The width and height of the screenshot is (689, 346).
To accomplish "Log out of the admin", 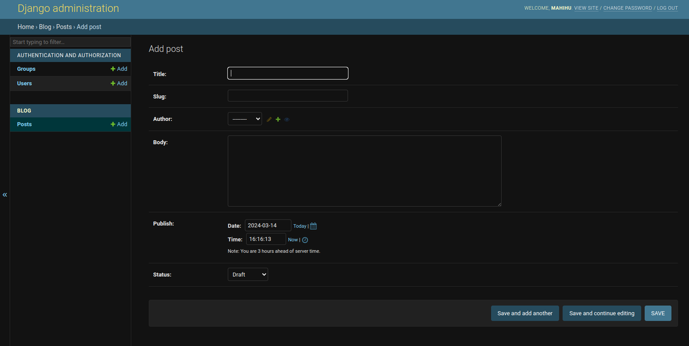I will (667, 8).
